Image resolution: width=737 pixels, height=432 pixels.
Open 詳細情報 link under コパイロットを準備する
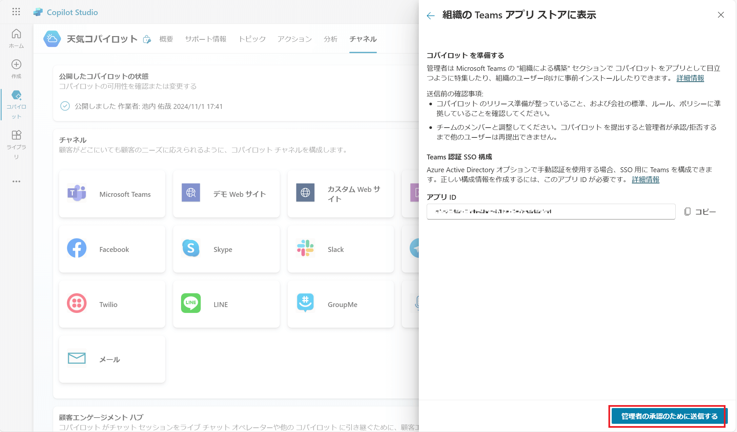(690, 78)
